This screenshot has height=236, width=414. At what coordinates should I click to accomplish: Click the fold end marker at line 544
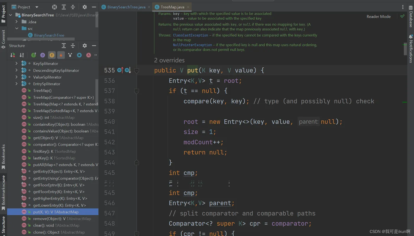click(137, 162)
